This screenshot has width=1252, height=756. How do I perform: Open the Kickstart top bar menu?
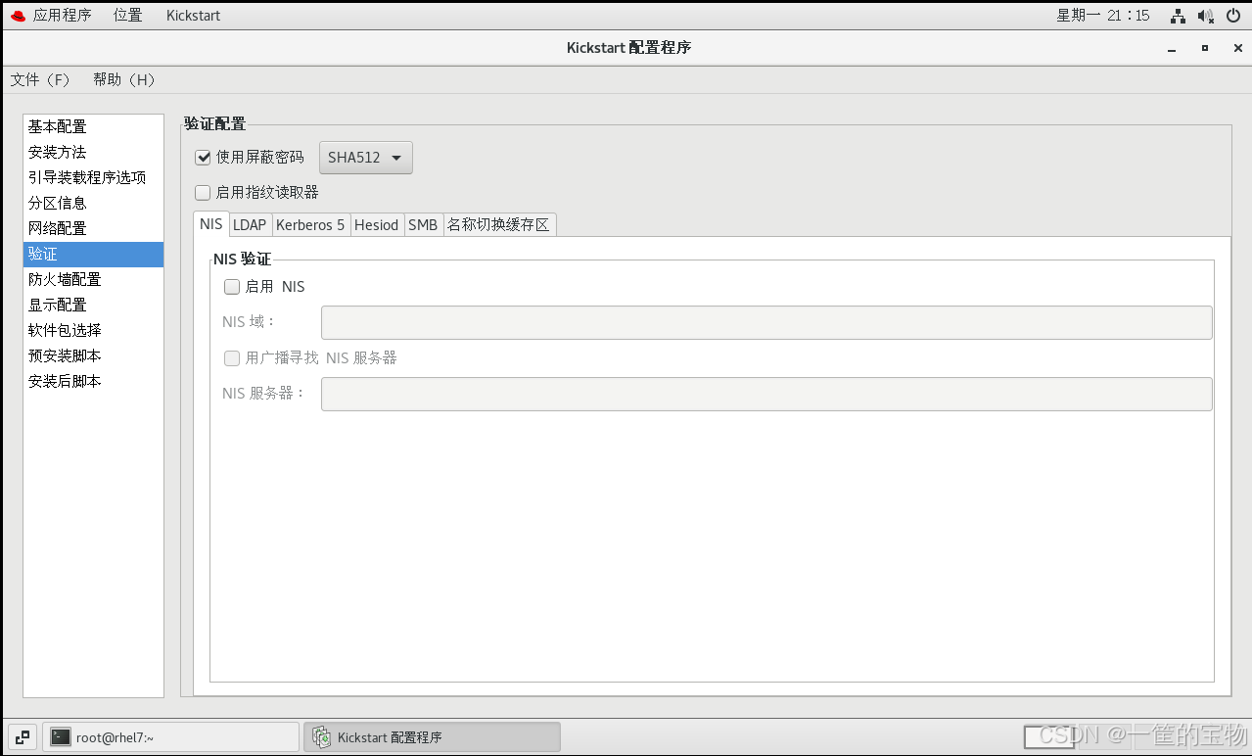tap(193, 16)
